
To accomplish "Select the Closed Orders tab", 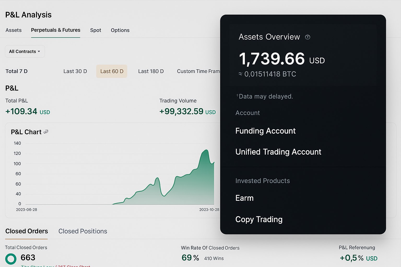I will point(26,231).
